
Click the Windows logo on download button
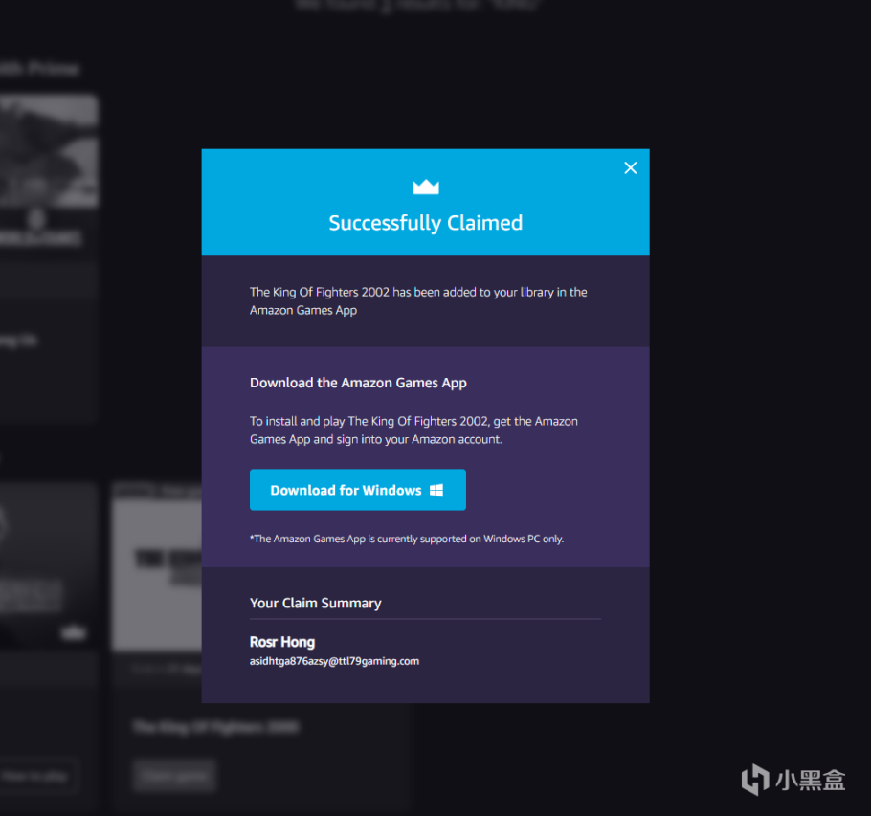point(436,490)
